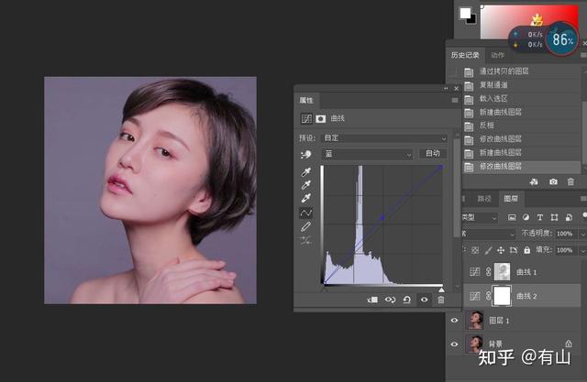Filter layers by smart objects

coord(569,217)
